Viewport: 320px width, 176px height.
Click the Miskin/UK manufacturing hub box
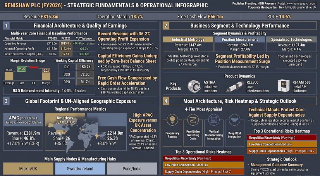[x=28, y=169]
